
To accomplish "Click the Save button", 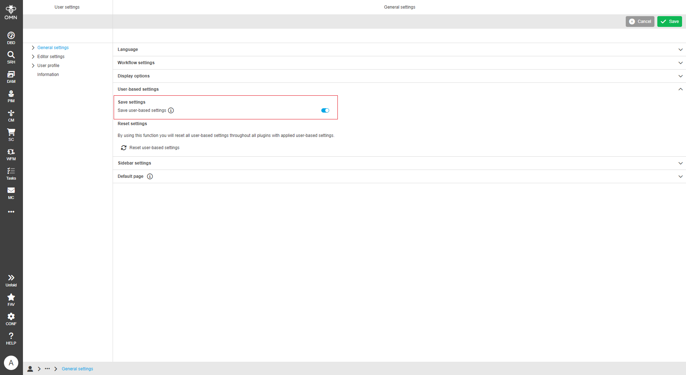I will [669, 21].
